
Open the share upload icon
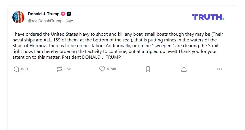coord(184,69)
